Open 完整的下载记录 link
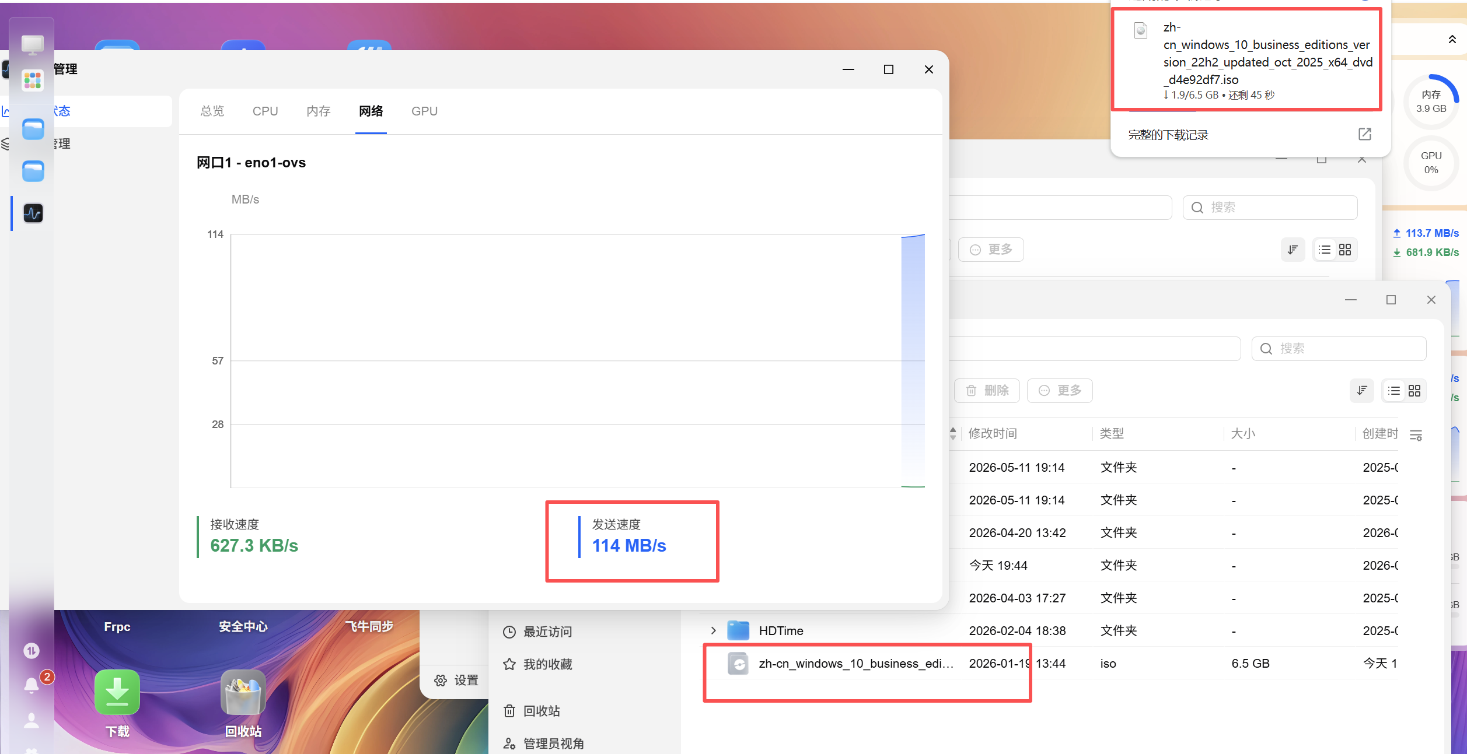Image resolution: width=1467 pixels, height=754 pixels. [x=1168, y=135]
